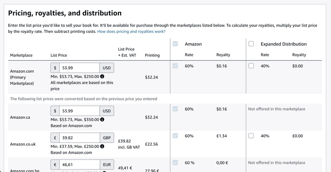Click the USD label in Amazon.com price box
Image resolution: width=331 pixels, height=172 pixels.
(107, 68)
